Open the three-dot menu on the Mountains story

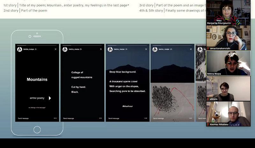tap(55, 118)
